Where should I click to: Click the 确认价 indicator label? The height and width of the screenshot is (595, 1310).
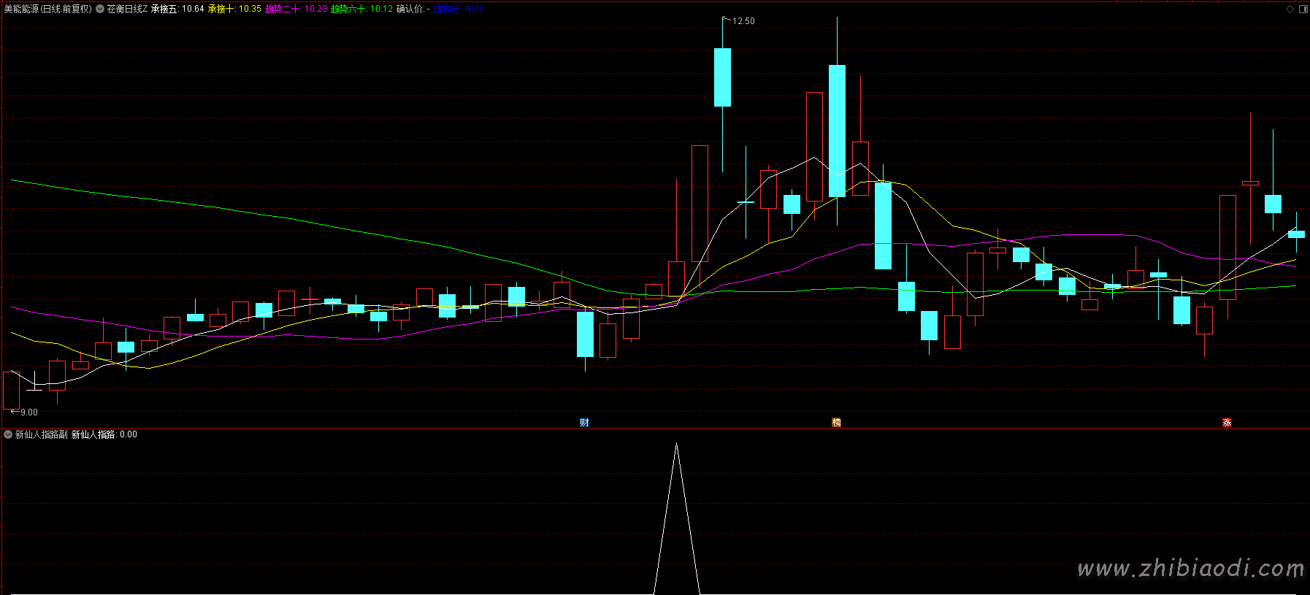click(x=413, y=9)
